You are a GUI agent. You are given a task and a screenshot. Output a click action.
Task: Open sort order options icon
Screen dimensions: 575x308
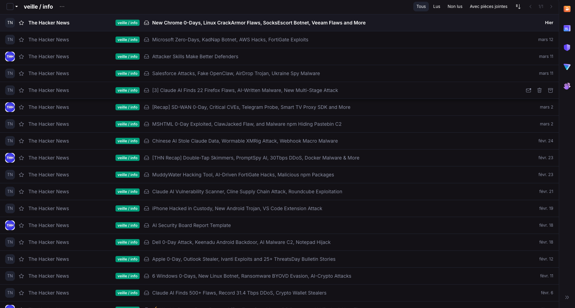518,7
